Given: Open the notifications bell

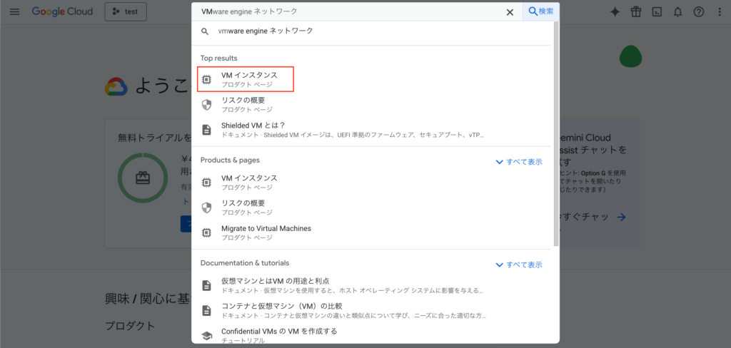Looking at the screenshot, I should pyautogui.click(x=677, y=12).
